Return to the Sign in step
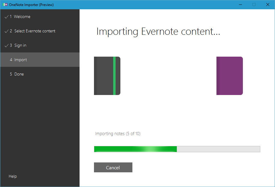275x187 pixels. tap(21, 45)
